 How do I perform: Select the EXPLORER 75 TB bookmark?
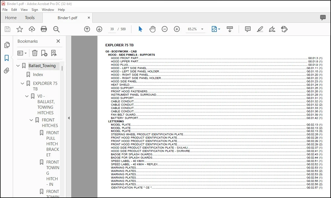point(45,86)
